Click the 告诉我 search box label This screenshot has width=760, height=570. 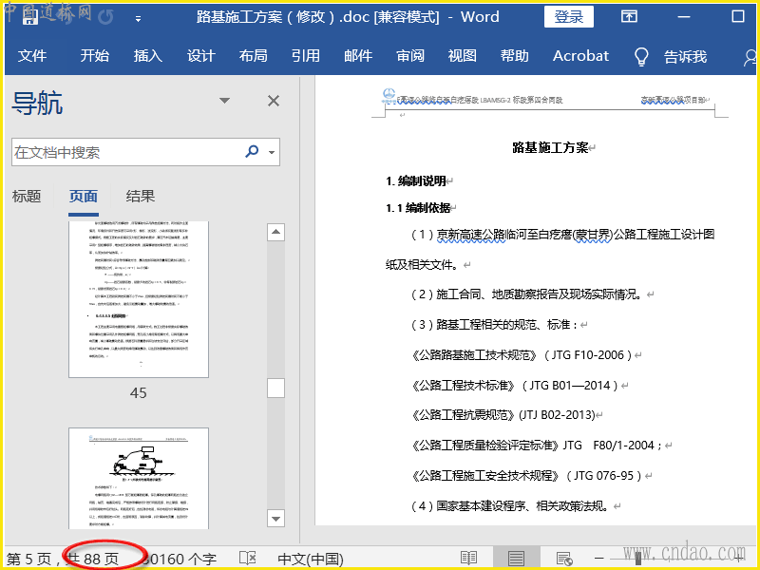685,56
